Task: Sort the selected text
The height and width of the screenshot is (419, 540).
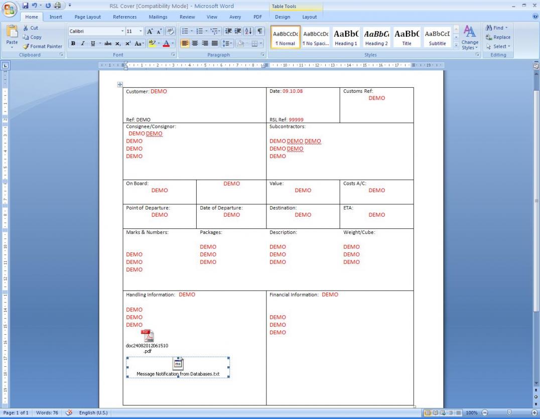Action: pos(248,31)
